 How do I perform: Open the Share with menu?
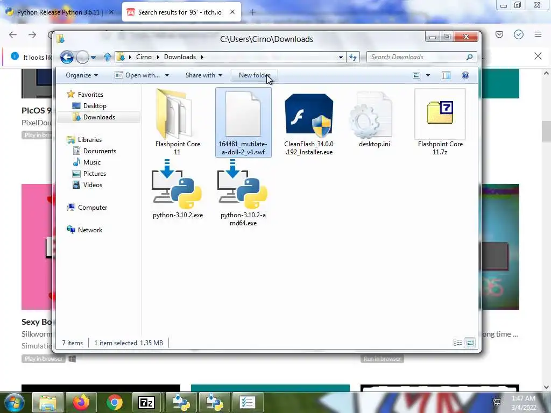tap(204, 75)
